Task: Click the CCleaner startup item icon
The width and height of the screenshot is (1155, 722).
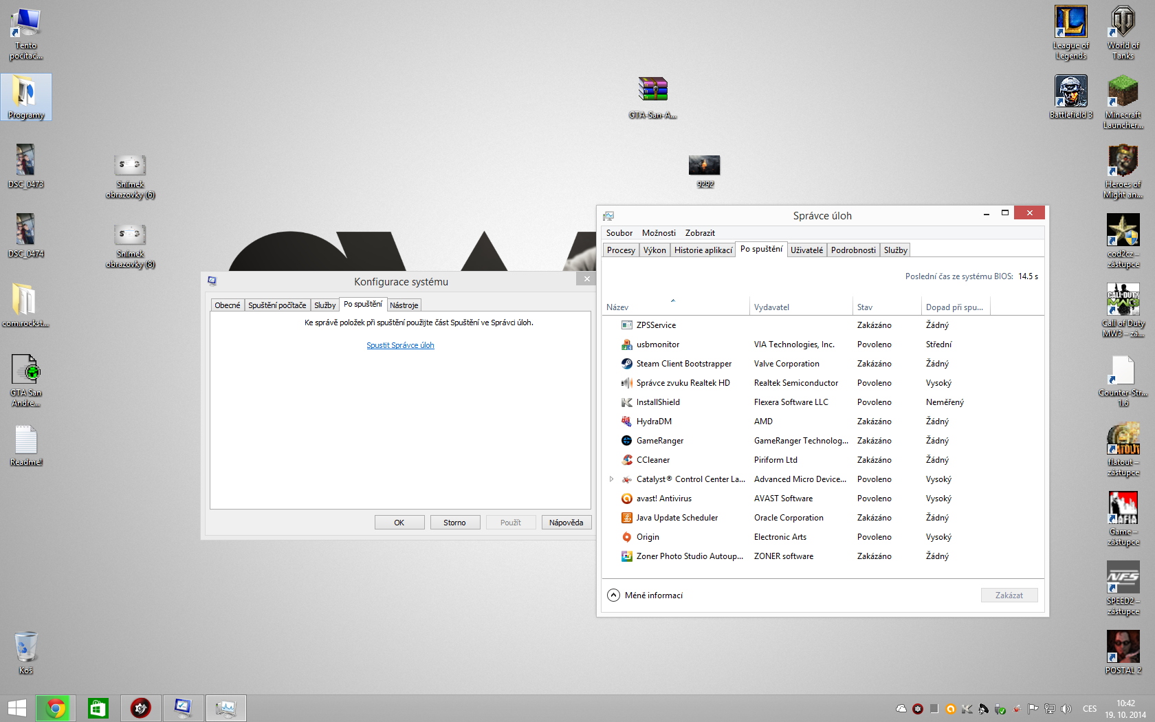Action: coord(626,460)
